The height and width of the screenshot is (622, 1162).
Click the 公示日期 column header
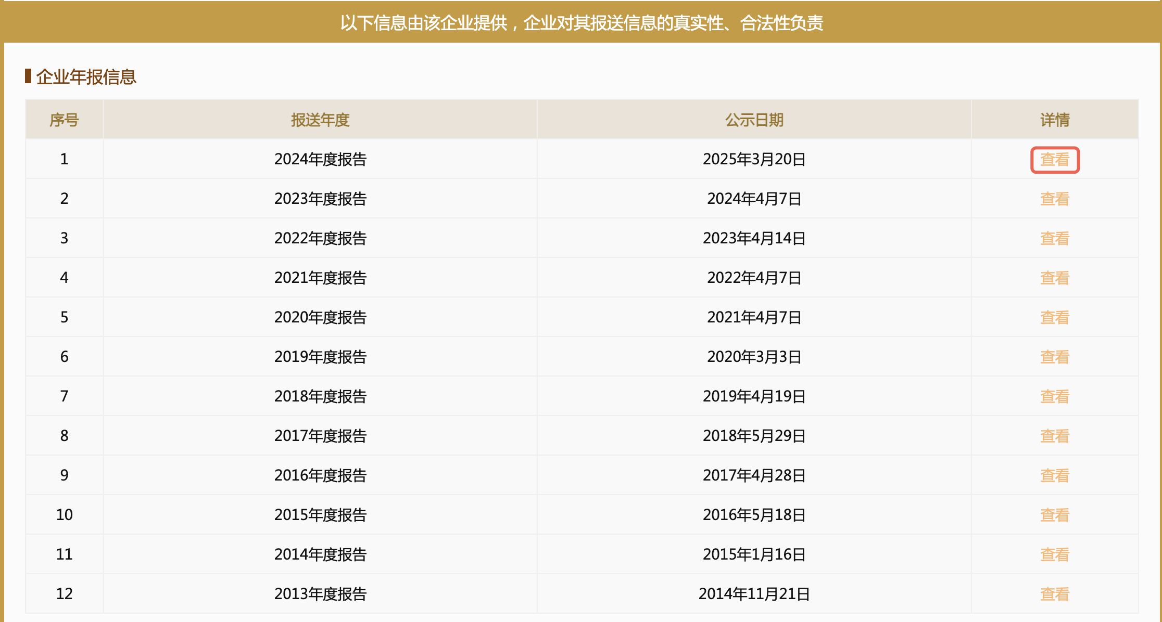point(754,120)
